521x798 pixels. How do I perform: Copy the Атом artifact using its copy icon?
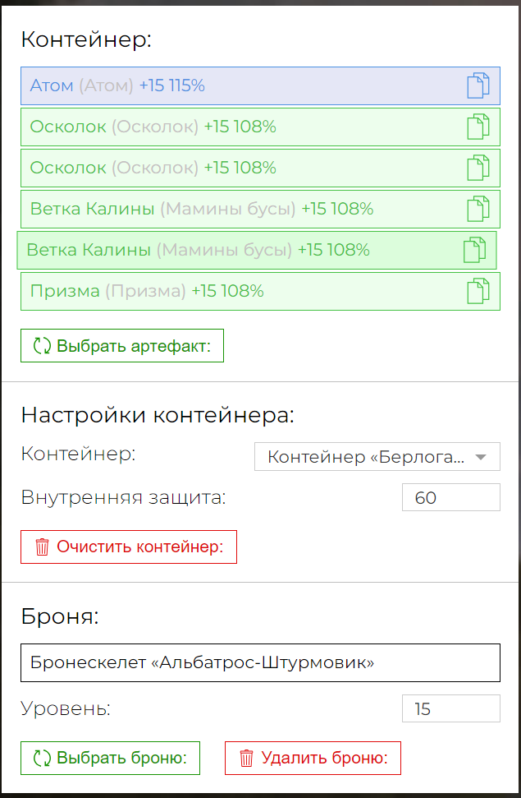(x=478, y=85)
